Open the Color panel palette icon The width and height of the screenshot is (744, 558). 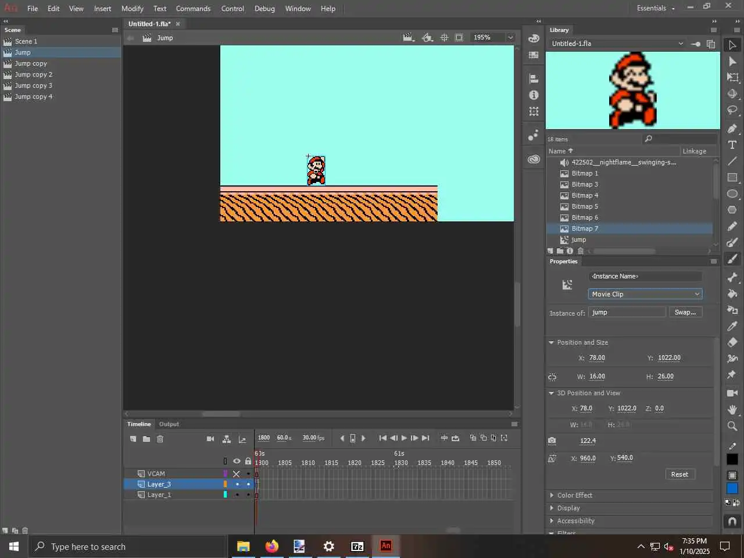(x=534, y=38)
